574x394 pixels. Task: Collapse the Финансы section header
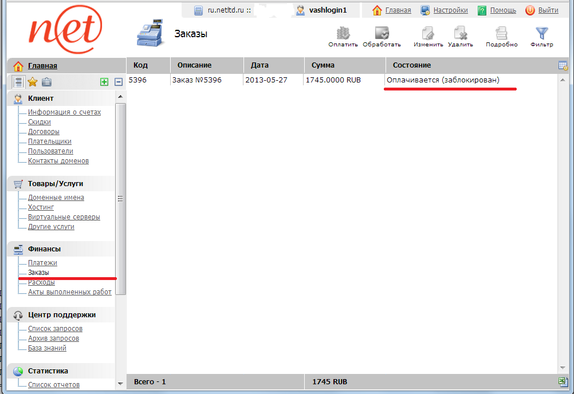pos(44,249)
